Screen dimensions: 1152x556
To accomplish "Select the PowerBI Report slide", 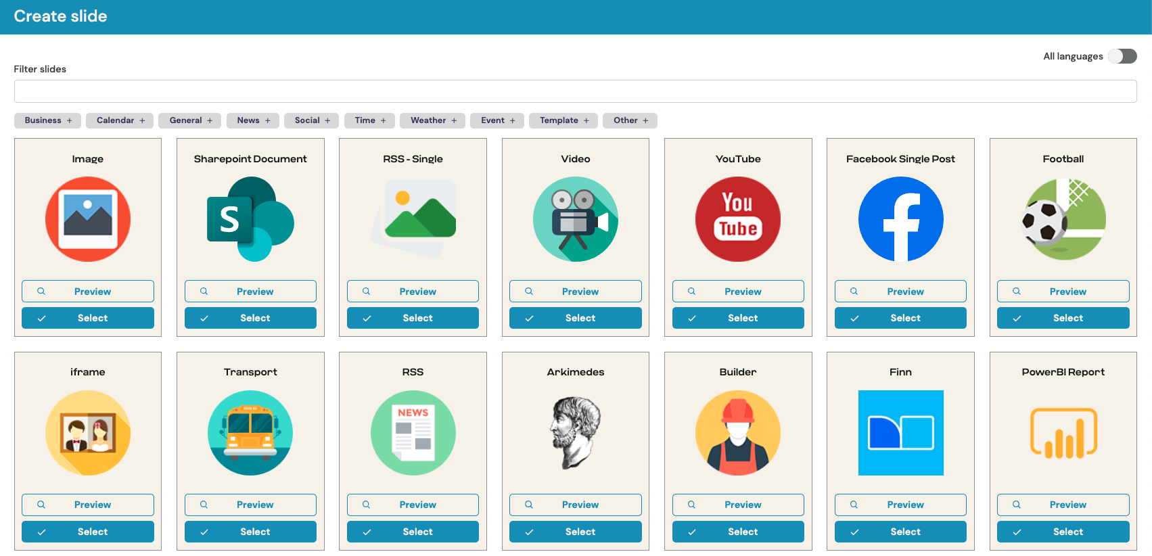I will (1063, 532).
